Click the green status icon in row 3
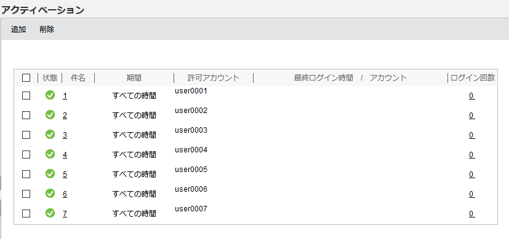This screenshot has width=509, height=239. tap(50, 134)
